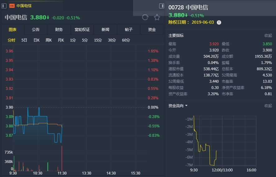This screenshot has height=177, width=276.
Task: Switch chart to 5日 view
Action: 24,40
